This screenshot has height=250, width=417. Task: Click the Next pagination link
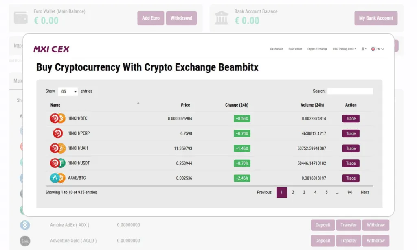365,192
